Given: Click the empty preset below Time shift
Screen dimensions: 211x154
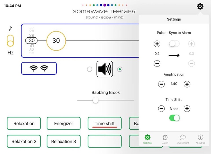Looking at the screenshot, I should point(105,141).
